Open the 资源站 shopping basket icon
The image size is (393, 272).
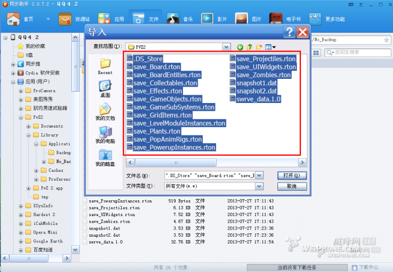(65, 19)
